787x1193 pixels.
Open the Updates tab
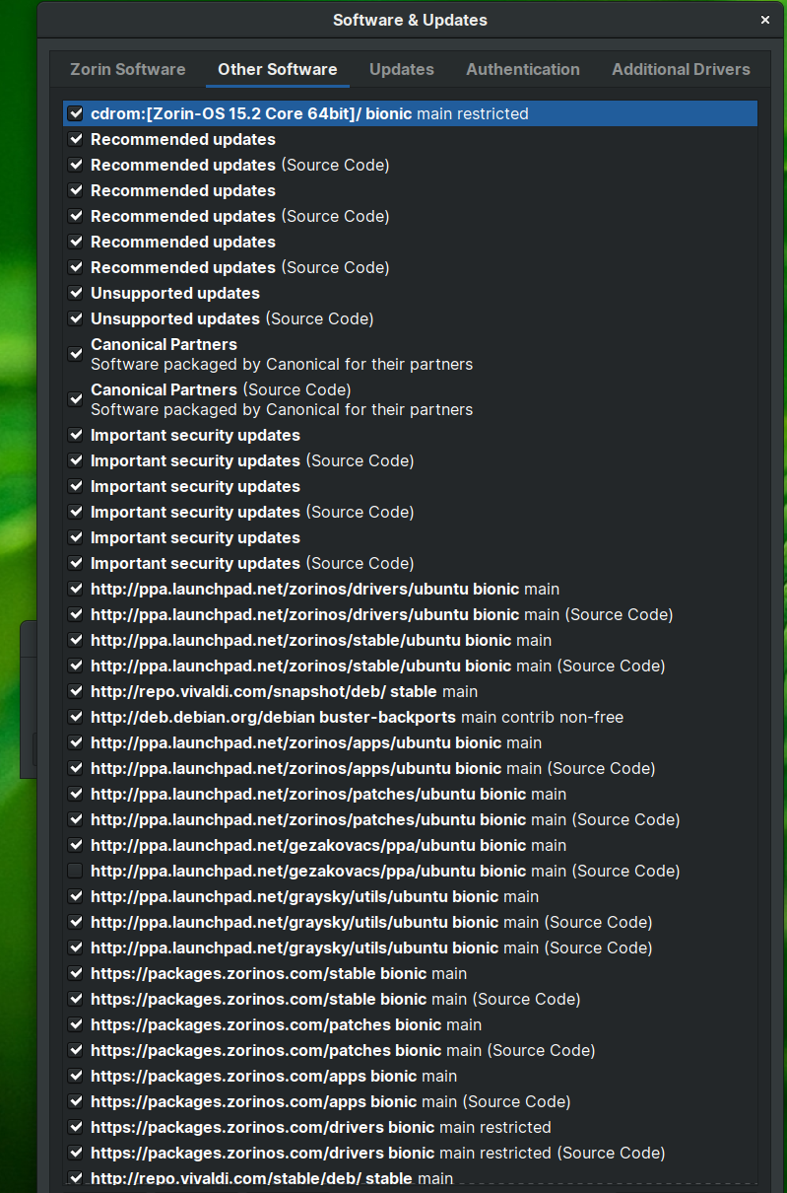[401, 69]
